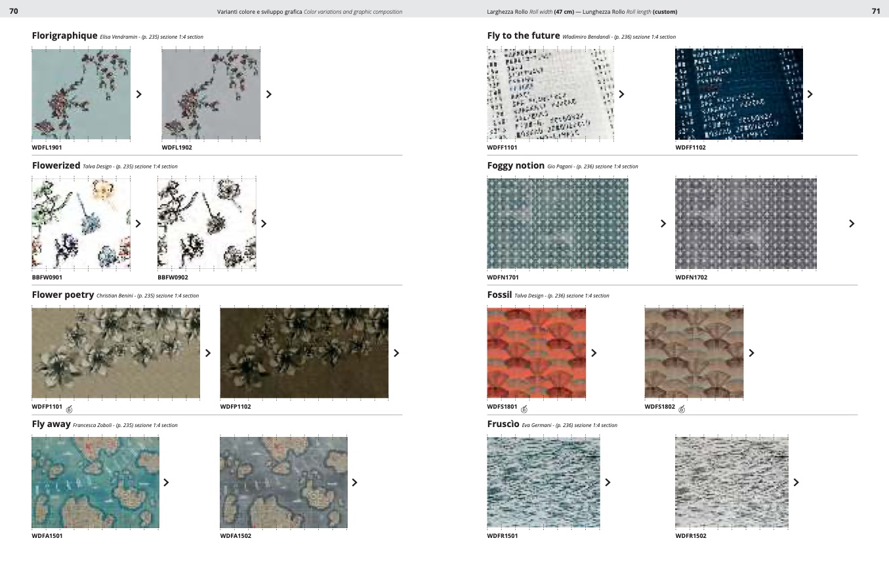
Task: Click arrow beside dark Fly to the future swatch
Action: pos(810,94)
